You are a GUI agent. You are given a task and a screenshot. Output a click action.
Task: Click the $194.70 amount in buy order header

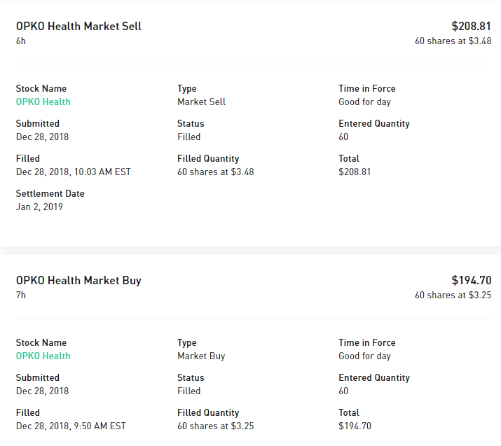[x=471, y=281]
